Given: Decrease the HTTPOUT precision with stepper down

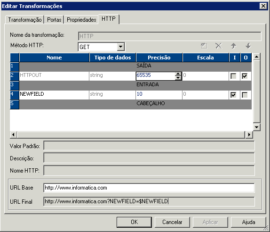Looking at the screenshot, I should coord(178,78).
